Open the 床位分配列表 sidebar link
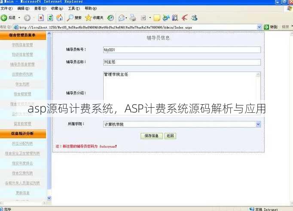The height and width of the screenshot is (211, 293). [x=22, y=143]
